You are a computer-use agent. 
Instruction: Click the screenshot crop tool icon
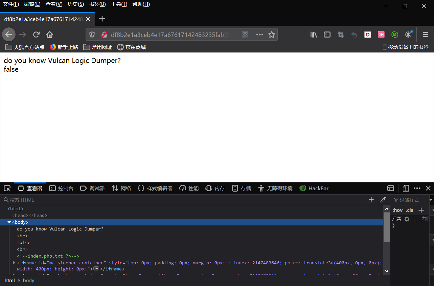pyautogui.click(x=341, y=35)
